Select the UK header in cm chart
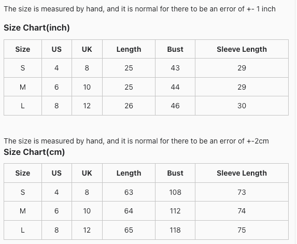Image resolution: width=297 pixels, height=244 pixels. 87,173
